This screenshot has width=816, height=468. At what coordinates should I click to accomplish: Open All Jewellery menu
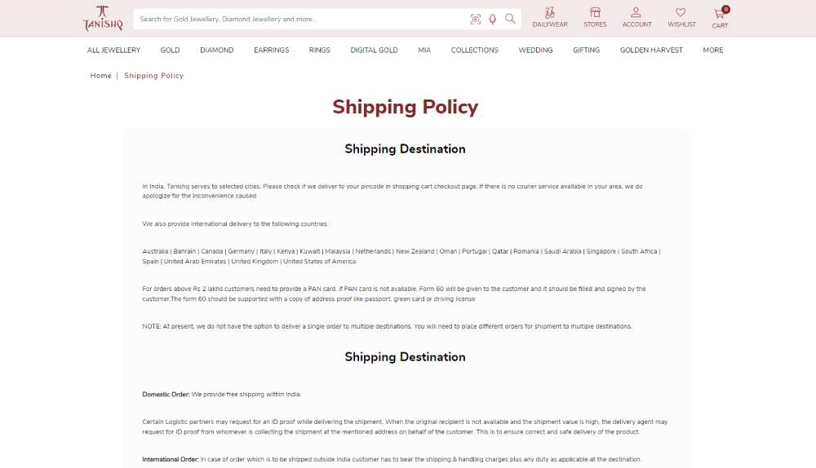113,50
